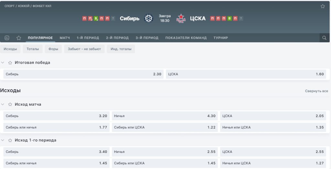Open search with the magnifier icon
The width and height of the screenshot is (331, 169).
pyautogui.click(x=324, y=38)
